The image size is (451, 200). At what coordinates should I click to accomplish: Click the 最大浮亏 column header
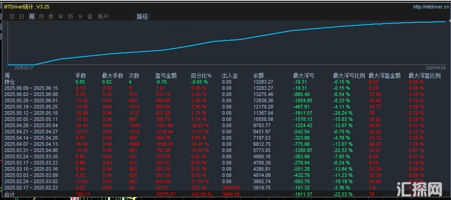tap(304, 76)
